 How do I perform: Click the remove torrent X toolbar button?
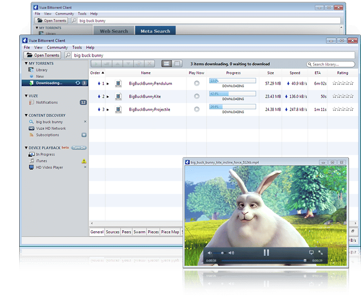click(x=149, y=64)
